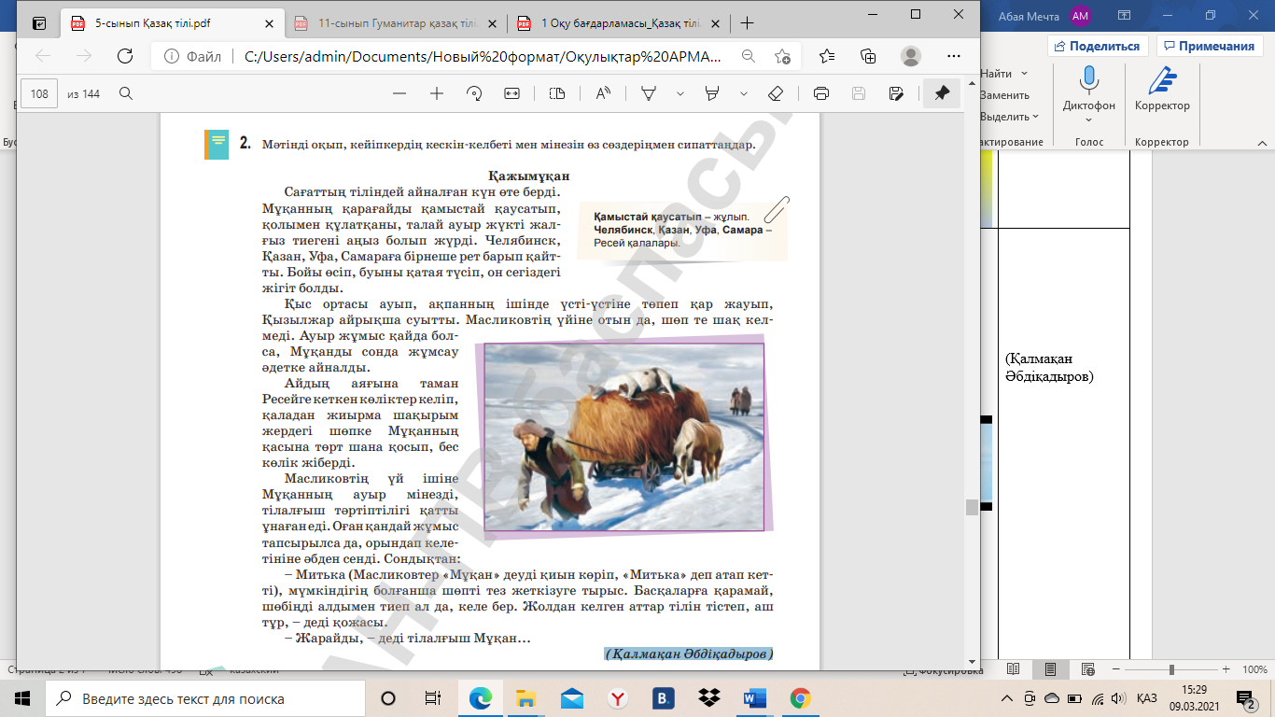Image resolution: width=1275 pixels, height=717 pixels.
Task: Add this page to favorites
Action: pyautogui.click(x=782, y=56)
